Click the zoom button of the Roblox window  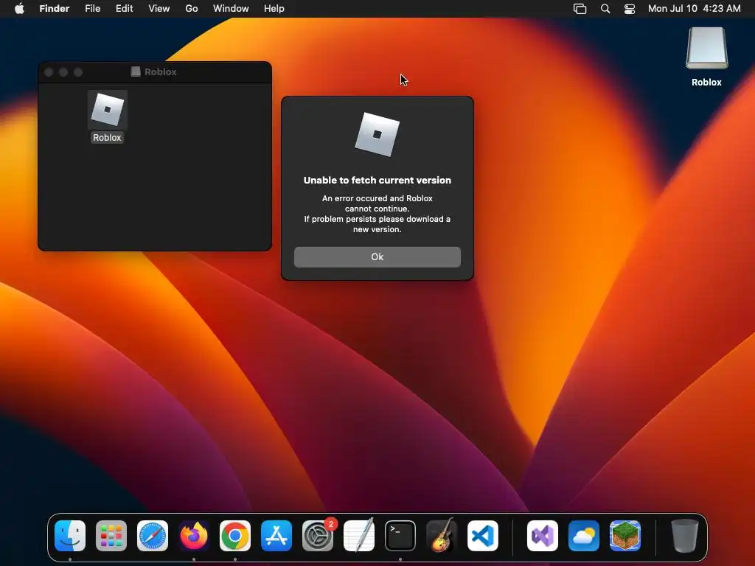point(78,72)
